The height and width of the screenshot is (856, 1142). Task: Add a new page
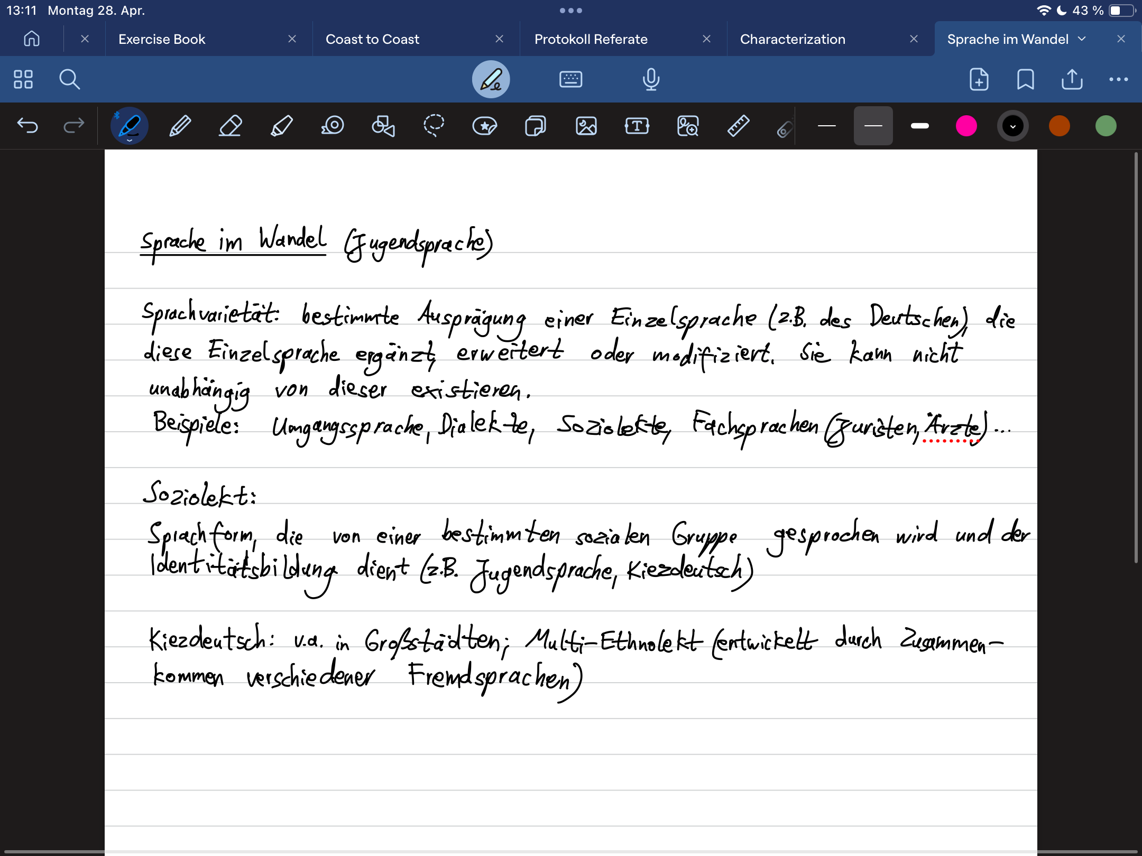click(979, 79)
